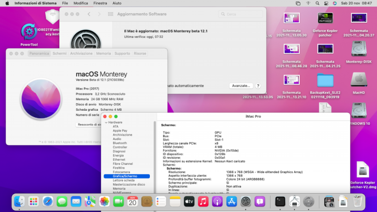Open Terminal in the dock
377x212 pixels.
[280, 202]
